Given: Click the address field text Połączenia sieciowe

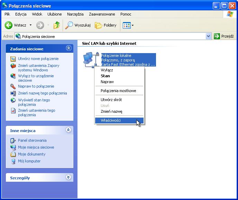Looking at the screenshot, I should [x=38, y=37].
